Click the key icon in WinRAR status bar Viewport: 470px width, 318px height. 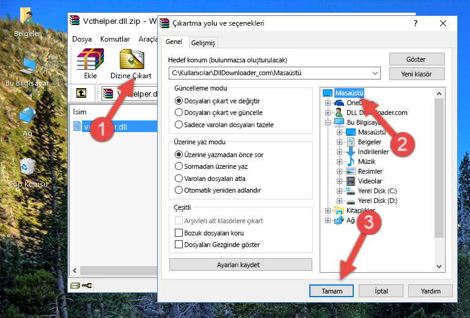[x=87, y=286]
